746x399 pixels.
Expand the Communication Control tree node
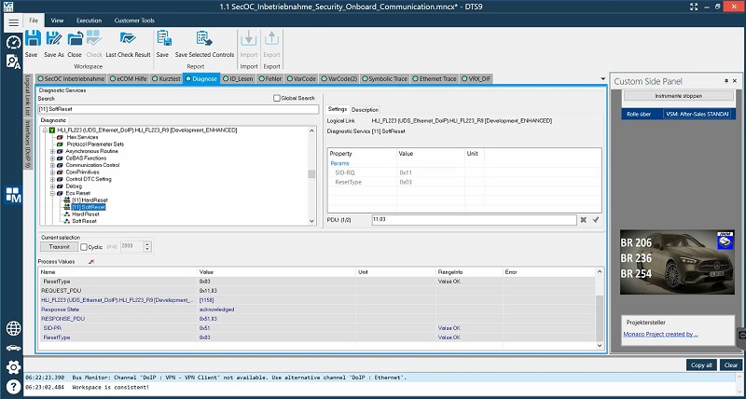(x=52, y=164)
